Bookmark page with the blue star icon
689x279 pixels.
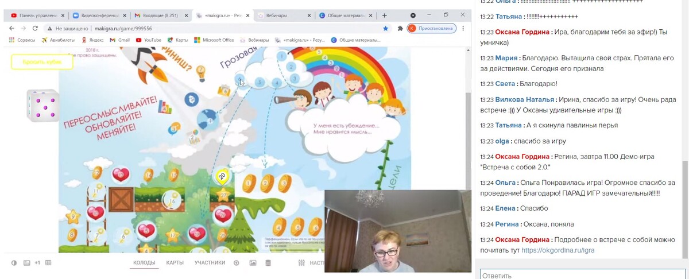click(x=385, y=28)
